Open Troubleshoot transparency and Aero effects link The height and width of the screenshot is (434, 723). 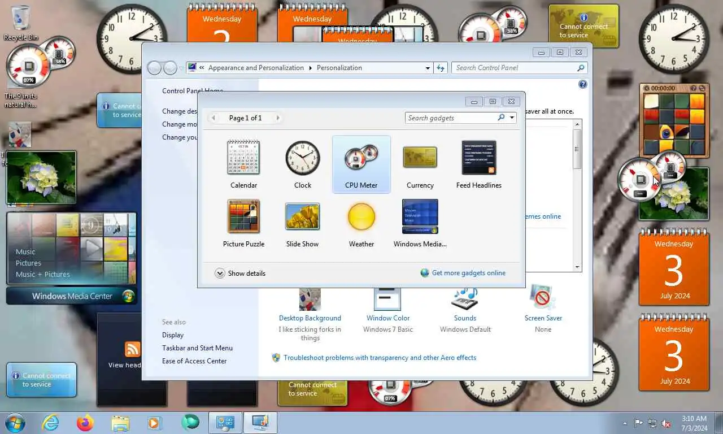click(380, 358)
